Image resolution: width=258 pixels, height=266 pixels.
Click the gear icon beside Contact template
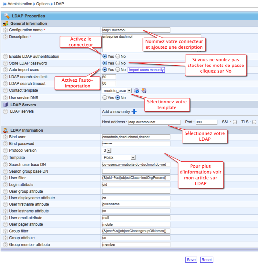[144, 91]
